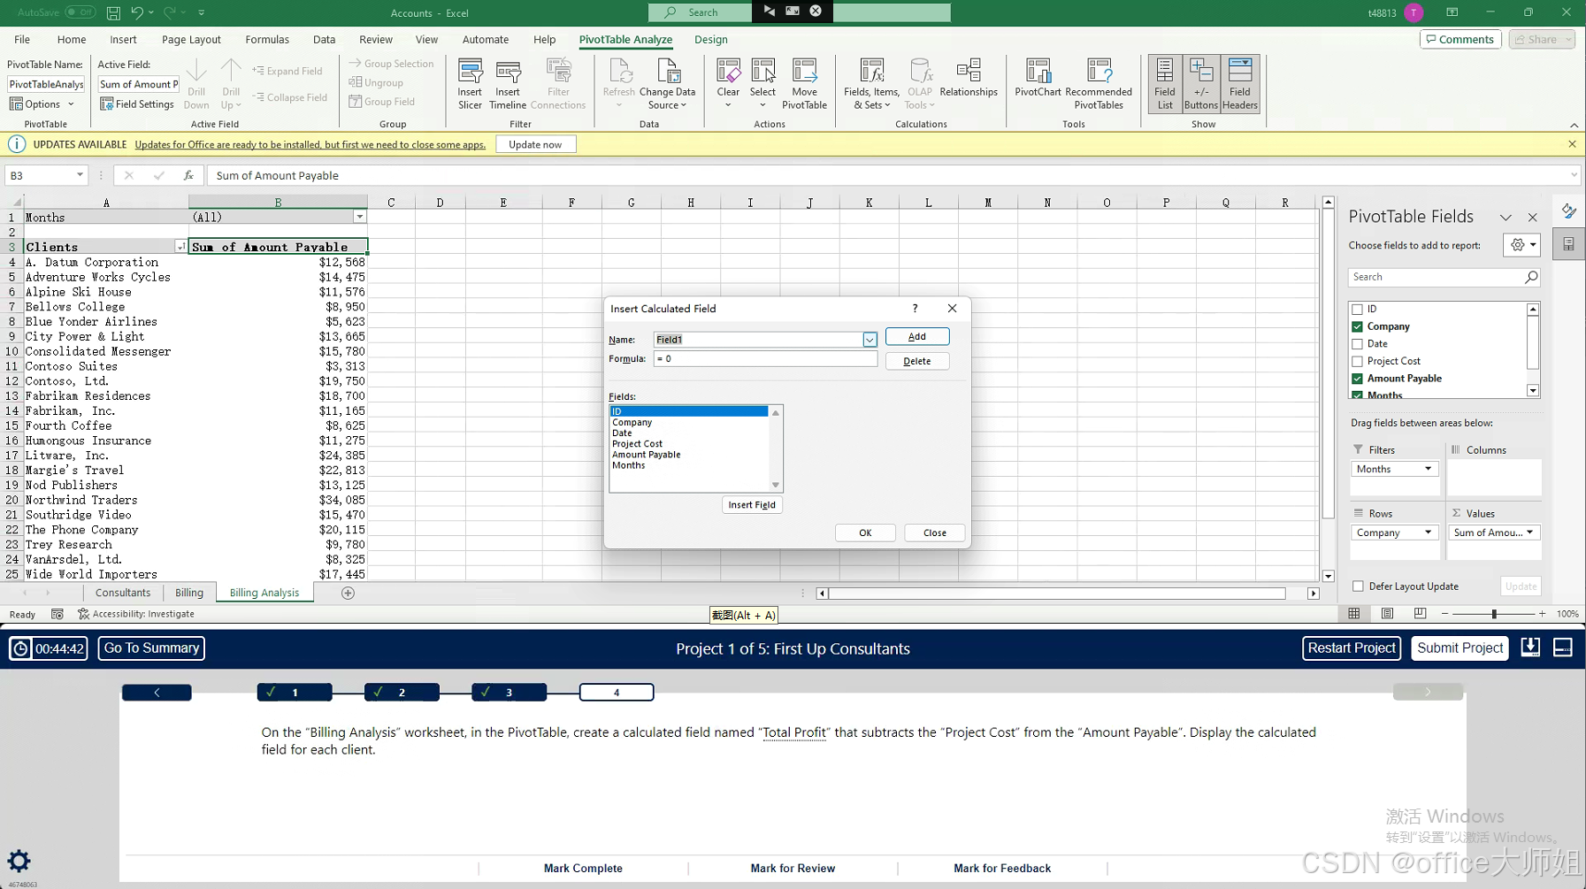
Task: Switch to the Billing sheet tab
Action: click(x=189, y=593)
